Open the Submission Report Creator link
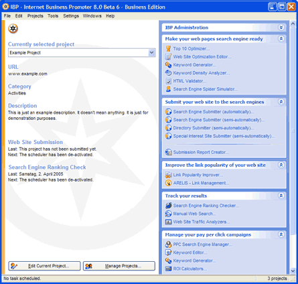This screenshot has height=284, width=298. (201, 152)
